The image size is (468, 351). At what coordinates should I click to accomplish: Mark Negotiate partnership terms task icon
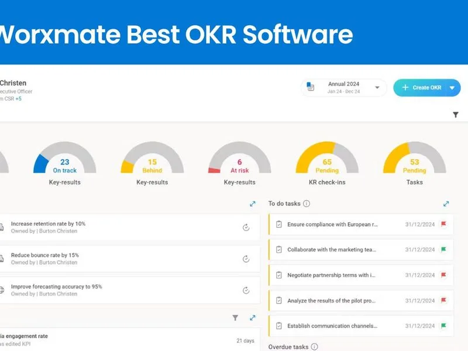[x=279, y=275]
